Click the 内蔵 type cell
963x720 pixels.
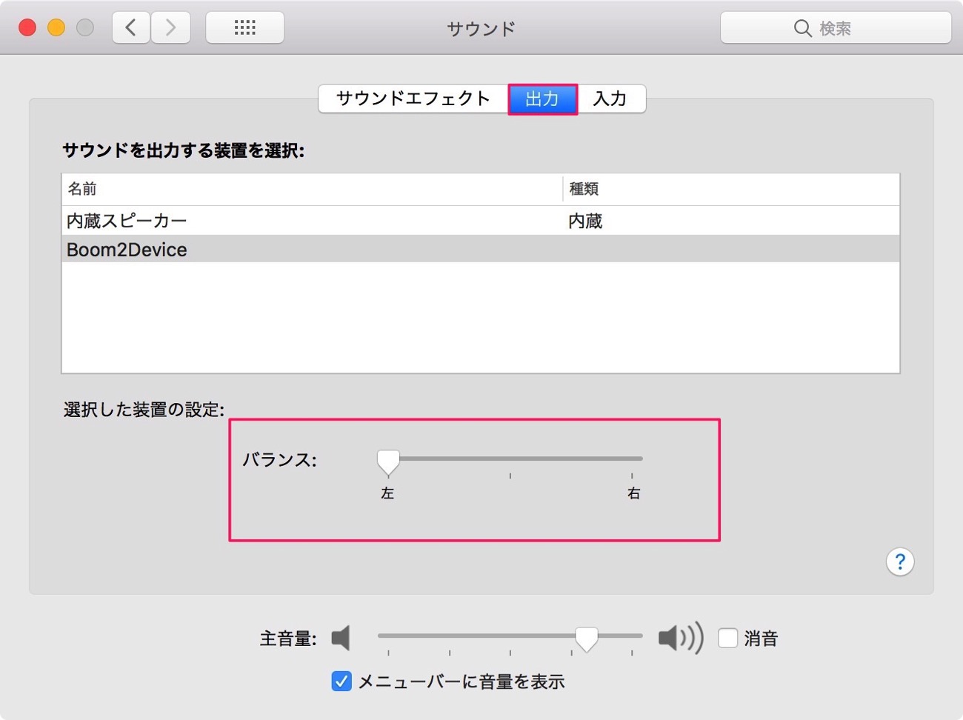coord(585,221)
